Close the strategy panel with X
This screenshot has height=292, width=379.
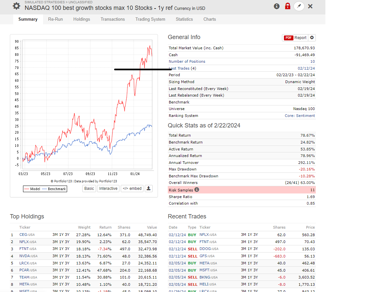310,6
